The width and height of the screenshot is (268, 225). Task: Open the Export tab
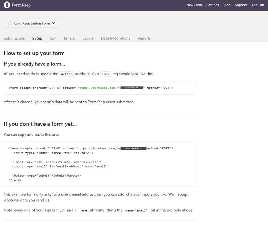pyautogui.click(x=88, y=38)
